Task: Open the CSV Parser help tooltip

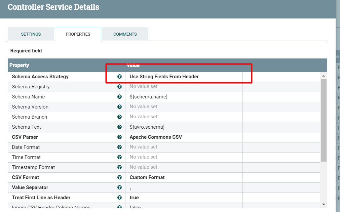Action: [x=119, y=137]
